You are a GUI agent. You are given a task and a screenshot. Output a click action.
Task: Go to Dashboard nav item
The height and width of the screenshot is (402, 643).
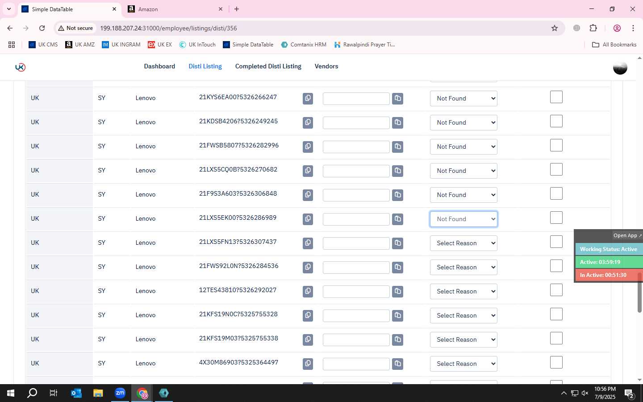[x=159, y=66]
